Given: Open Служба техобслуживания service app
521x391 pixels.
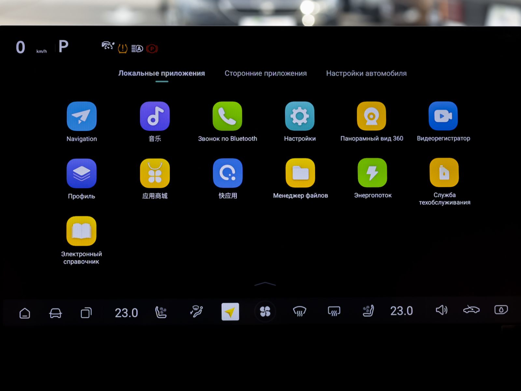Looking at the screenshot, I should click(x=444, y=173).
